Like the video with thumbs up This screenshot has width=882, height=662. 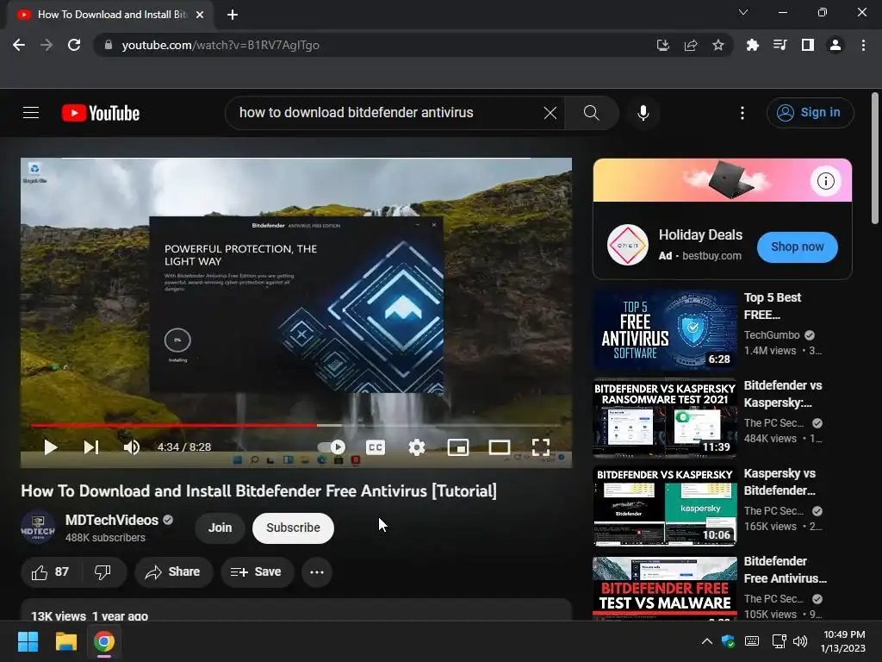(51, 572)
